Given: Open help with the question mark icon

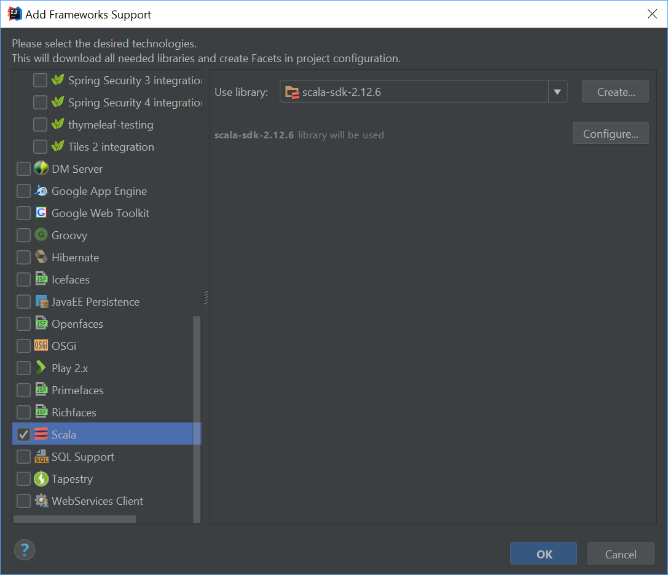Looking at the screenshot, I should click(x=25, y=550).
